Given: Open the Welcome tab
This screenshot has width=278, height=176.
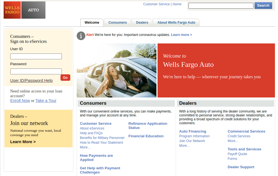Looking at the screenshot, I should [92, 23].
